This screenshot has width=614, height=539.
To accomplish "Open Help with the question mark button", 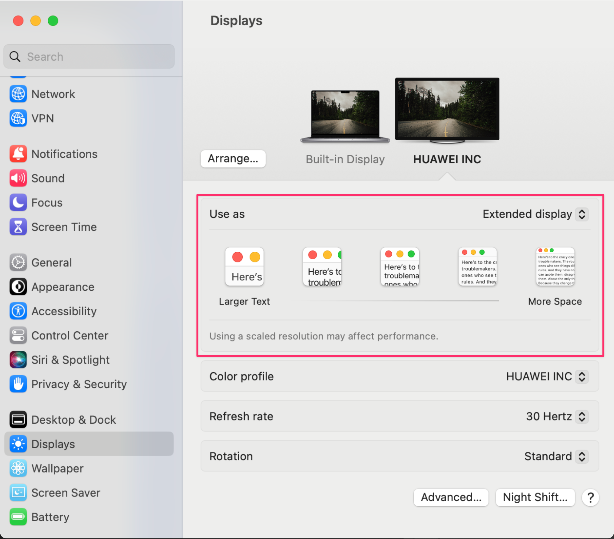I will [x=590, y=497].
